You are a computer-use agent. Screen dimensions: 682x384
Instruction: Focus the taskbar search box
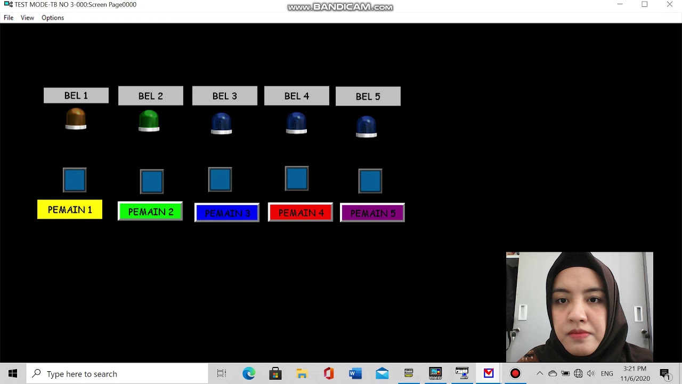[x=117, y=373]
